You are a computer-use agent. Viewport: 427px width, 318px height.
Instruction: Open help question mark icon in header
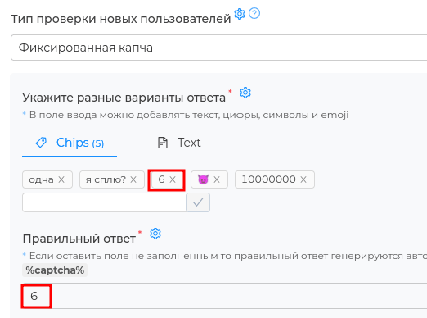254,13
